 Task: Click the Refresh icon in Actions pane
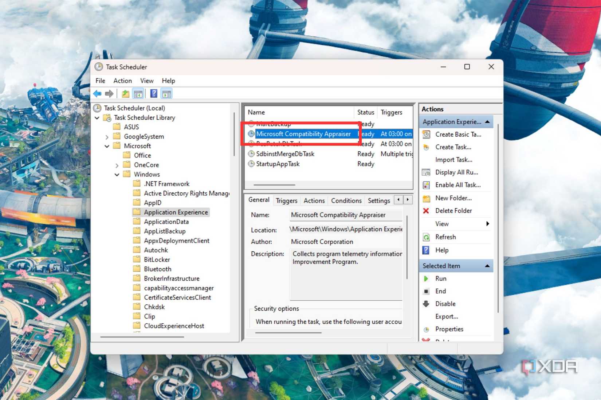[426, 237]
